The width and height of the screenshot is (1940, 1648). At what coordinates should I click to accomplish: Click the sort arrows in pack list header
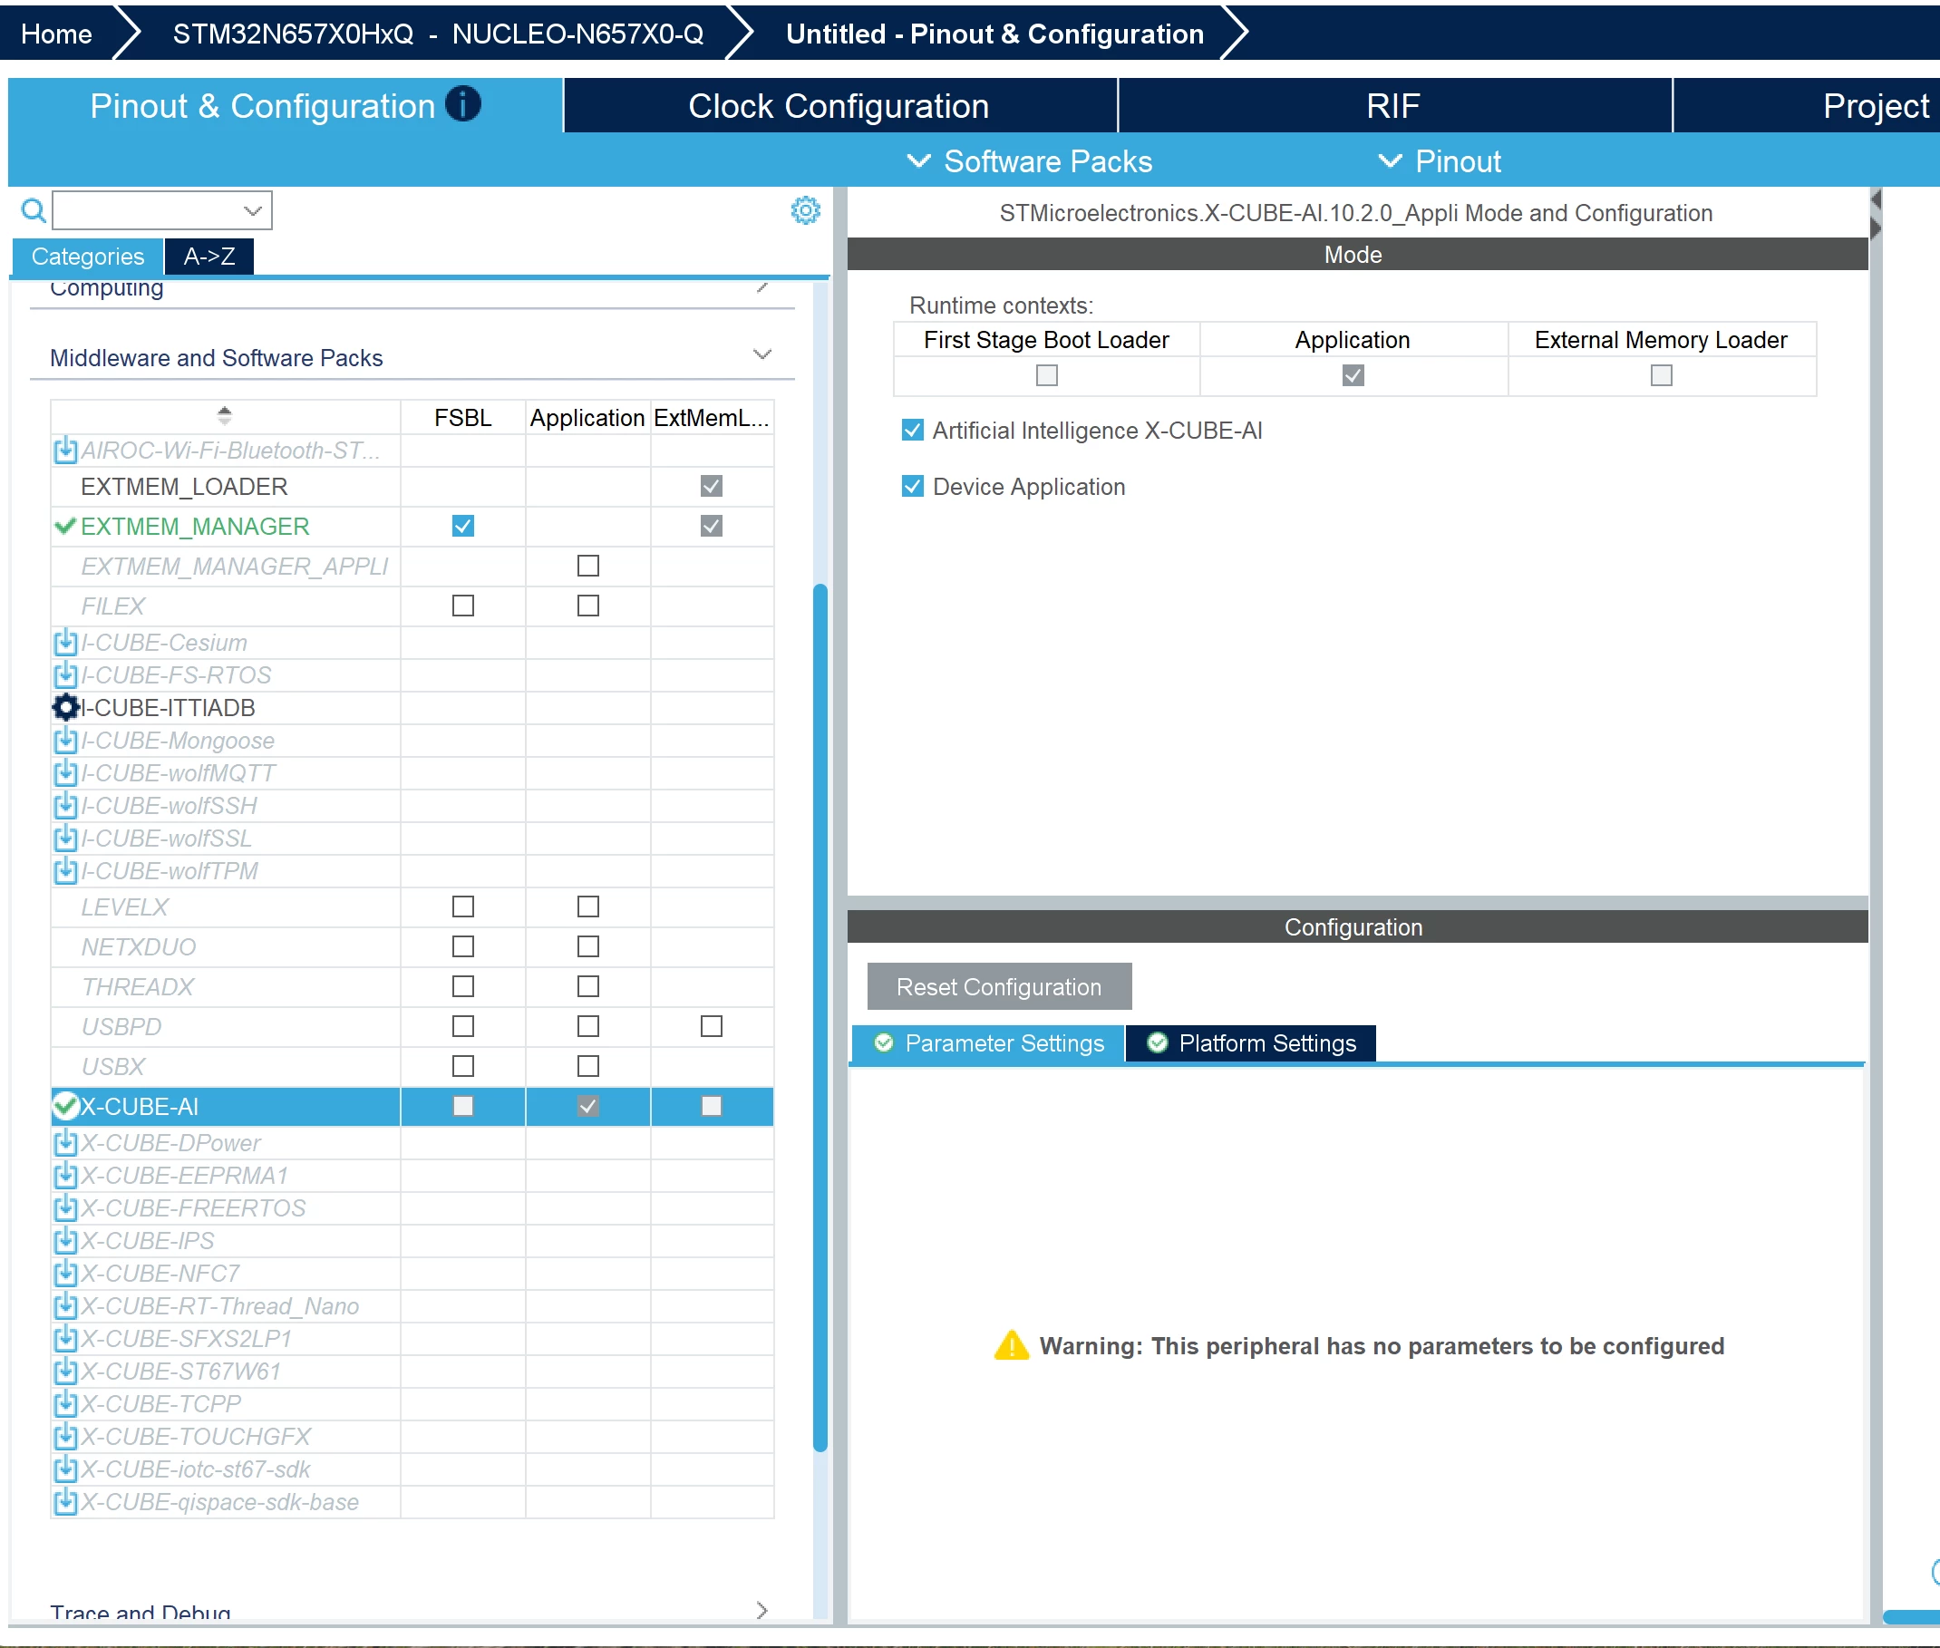click(224, 416)
